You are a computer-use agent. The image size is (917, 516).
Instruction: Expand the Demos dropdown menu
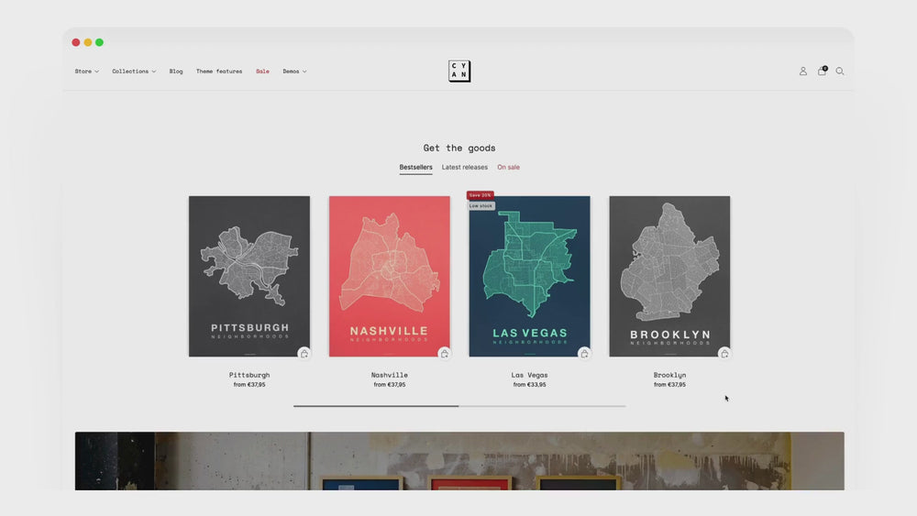pyautogui.click(x=294, y=71)
